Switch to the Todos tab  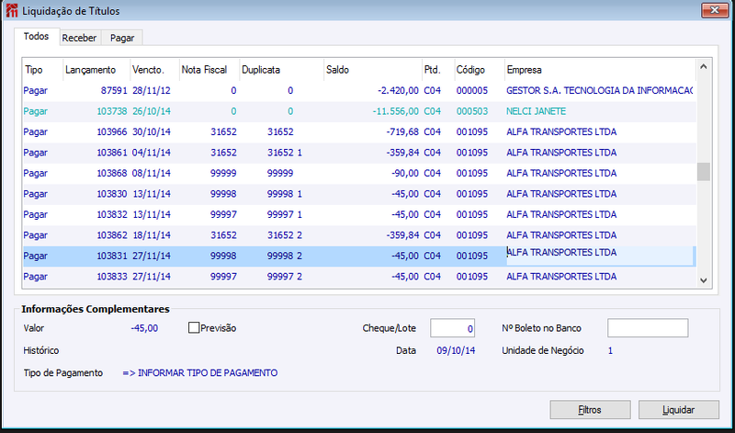point(36,36)
